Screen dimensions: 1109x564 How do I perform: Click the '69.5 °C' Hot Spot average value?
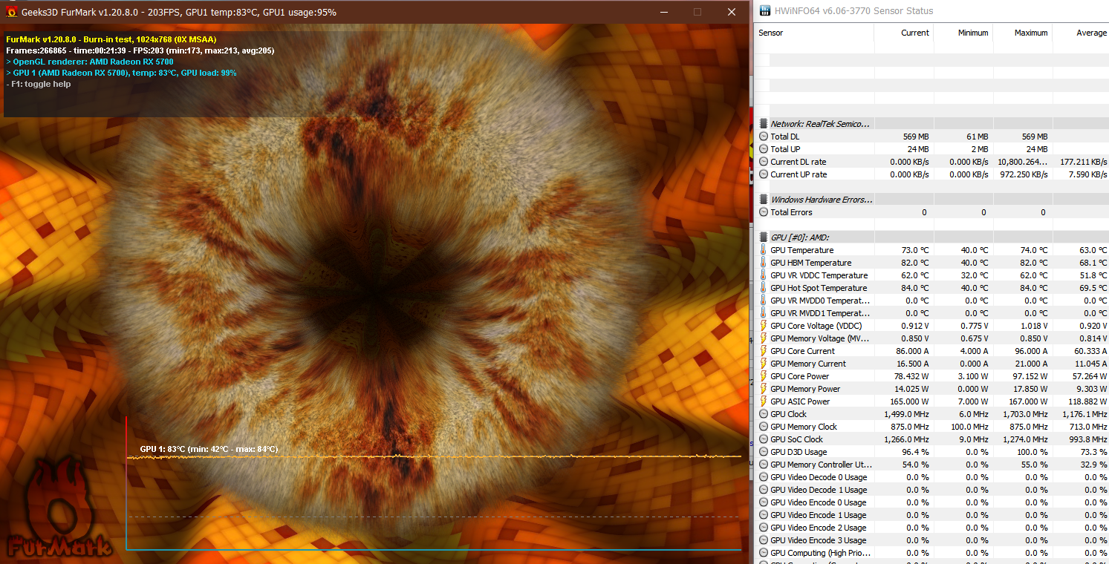(1093, 288)
